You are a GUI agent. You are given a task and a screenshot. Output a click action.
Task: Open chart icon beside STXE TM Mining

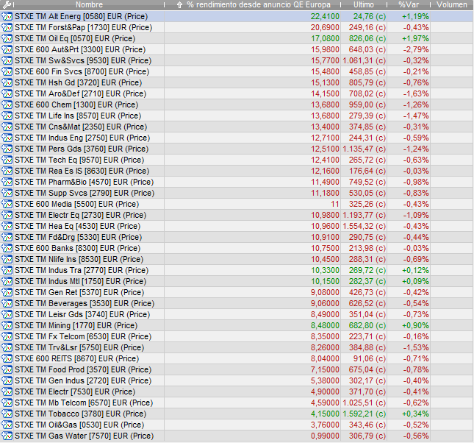point(7,326)
